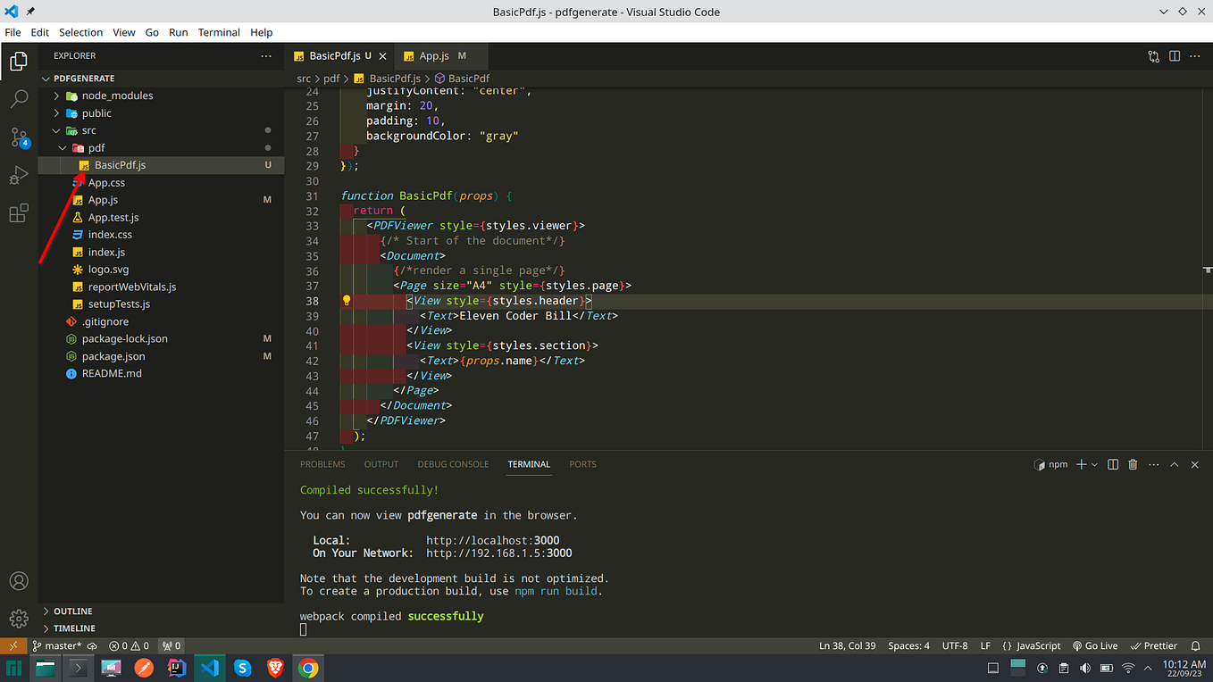Open Run and Debug view
This screenshot has height=682, width=1213.
[x=19, y=176]
